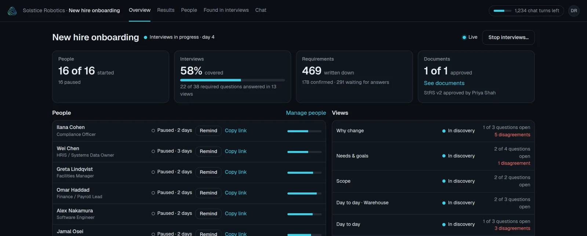Remind Ilana Cohen

point(208,130)
